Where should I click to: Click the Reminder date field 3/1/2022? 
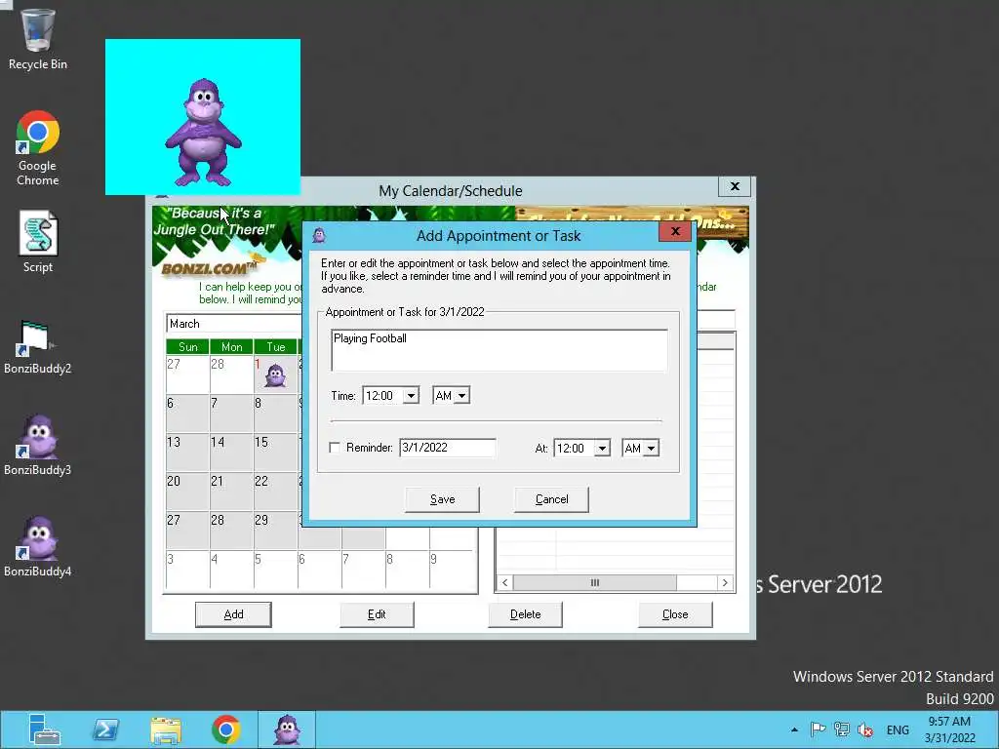[447, 448]
